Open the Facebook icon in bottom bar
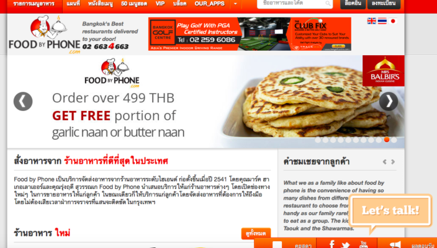437x248 pixels. click(x=332, y=244)
